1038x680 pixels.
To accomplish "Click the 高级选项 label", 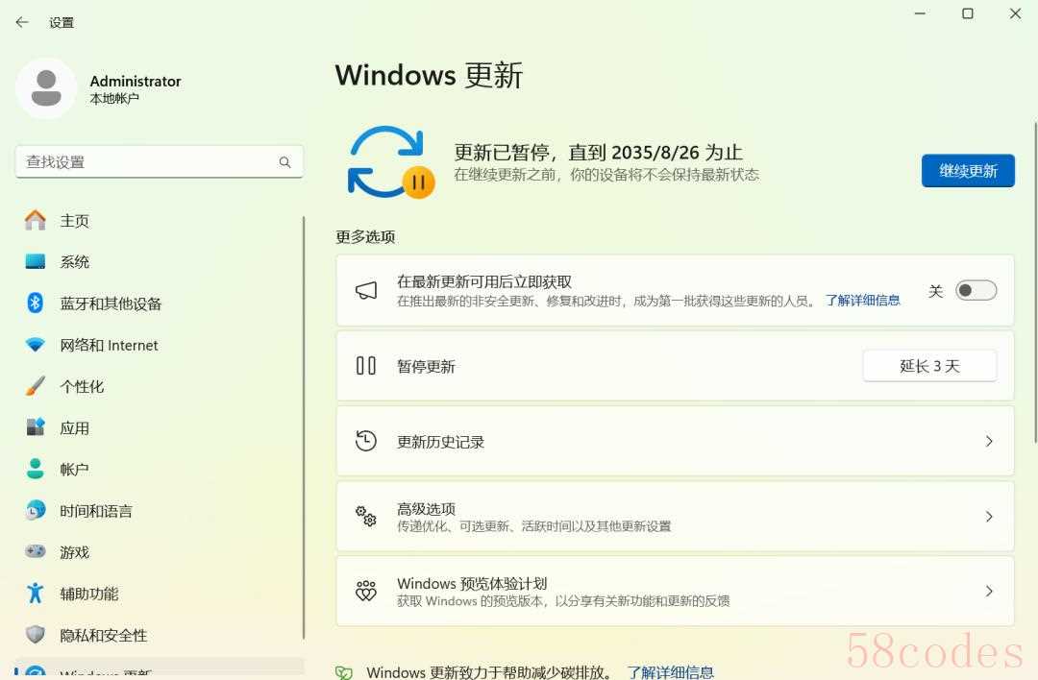I will click(426, 509).
